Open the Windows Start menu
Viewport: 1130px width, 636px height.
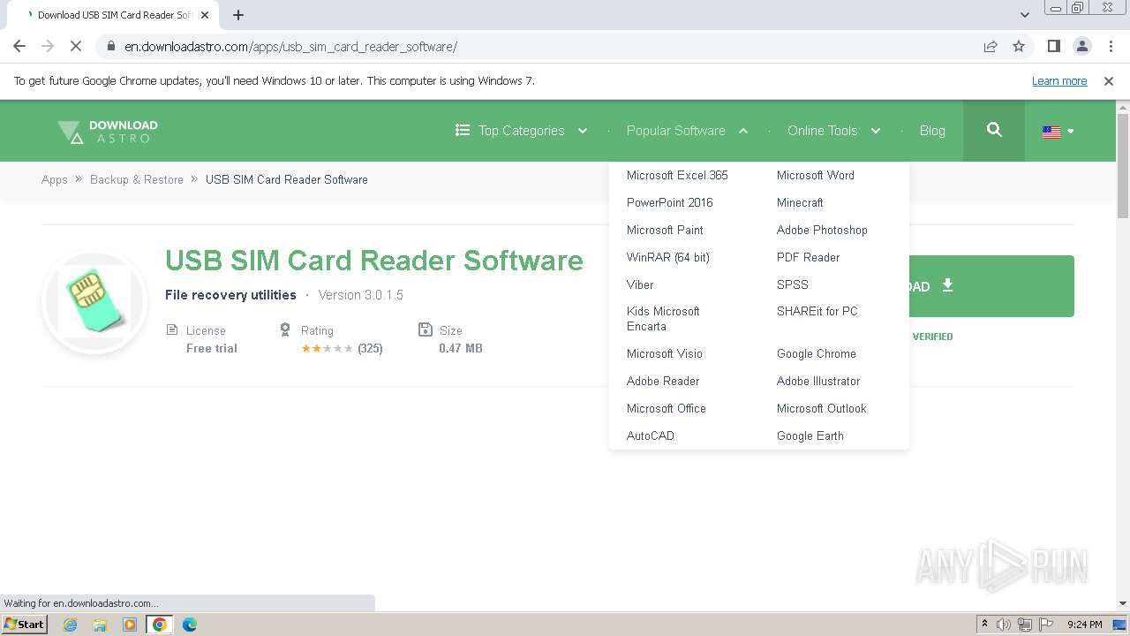tap(25, 624)
